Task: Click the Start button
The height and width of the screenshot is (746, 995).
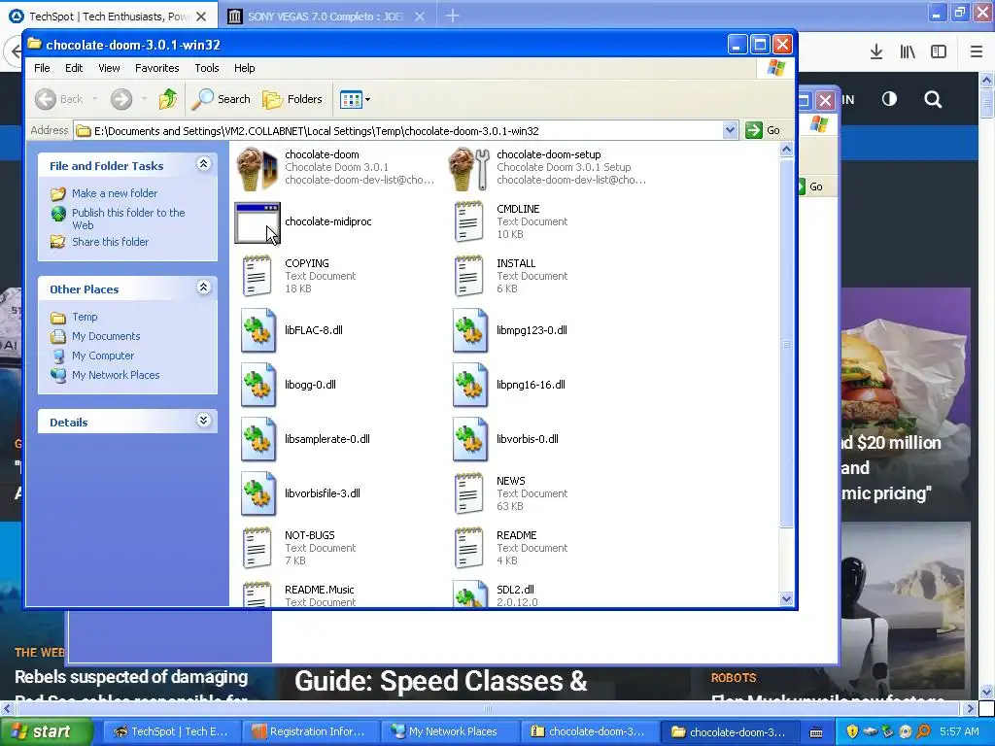Action: (45, 731)
